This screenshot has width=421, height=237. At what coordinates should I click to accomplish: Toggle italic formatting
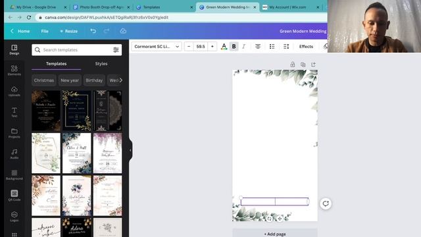[244, 47]
